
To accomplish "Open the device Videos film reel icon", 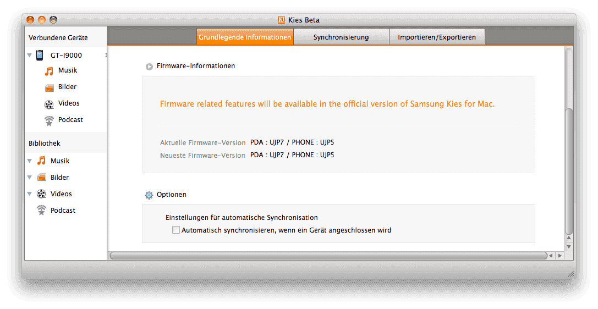I will 49,104.
